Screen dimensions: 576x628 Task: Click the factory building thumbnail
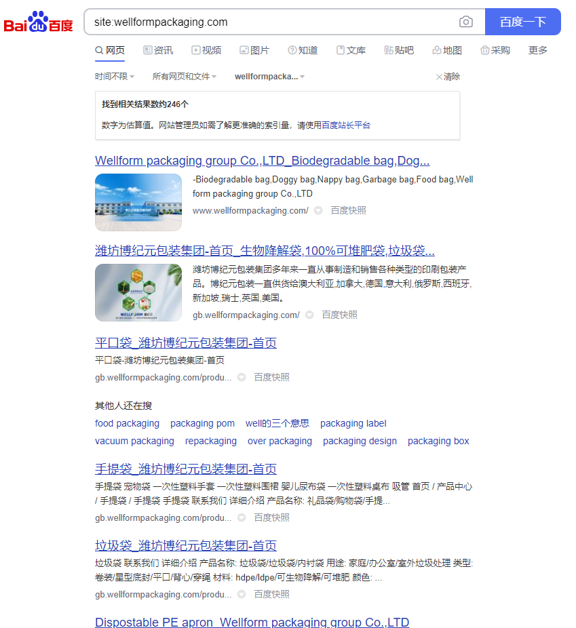(138, 202)
